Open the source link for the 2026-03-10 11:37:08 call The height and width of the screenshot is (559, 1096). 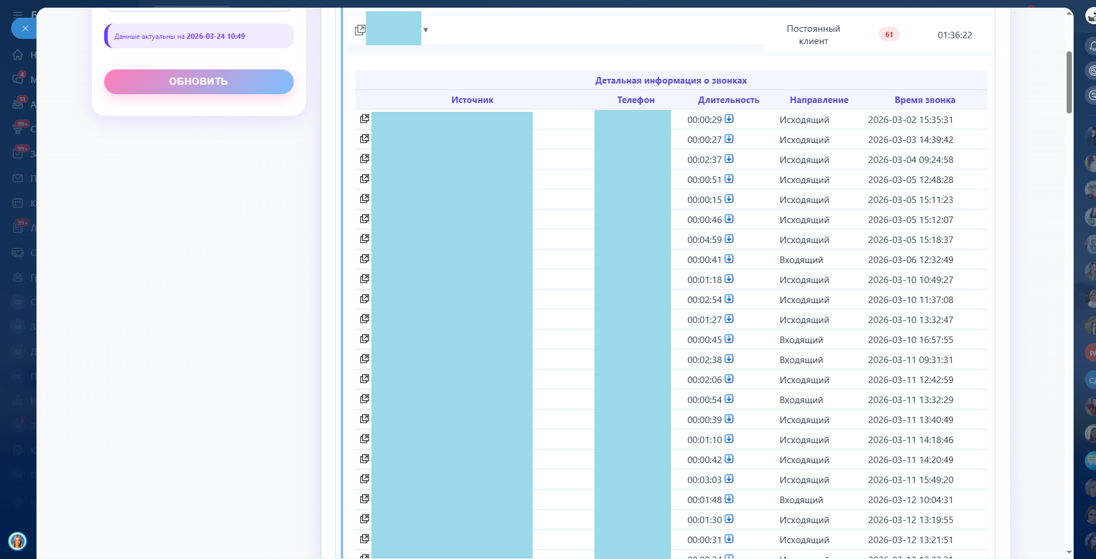click(364, 299)
